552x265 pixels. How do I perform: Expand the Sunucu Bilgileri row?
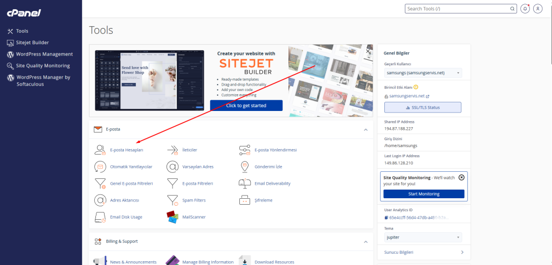424,252
